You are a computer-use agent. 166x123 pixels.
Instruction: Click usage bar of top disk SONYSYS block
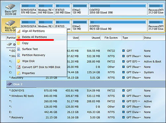pos(28,6)
